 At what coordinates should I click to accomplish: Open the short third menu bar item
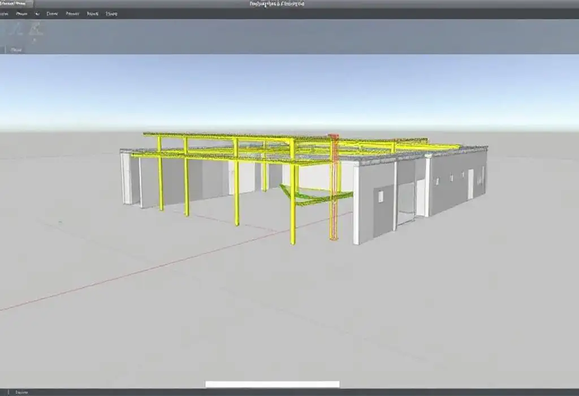[37, 14]
